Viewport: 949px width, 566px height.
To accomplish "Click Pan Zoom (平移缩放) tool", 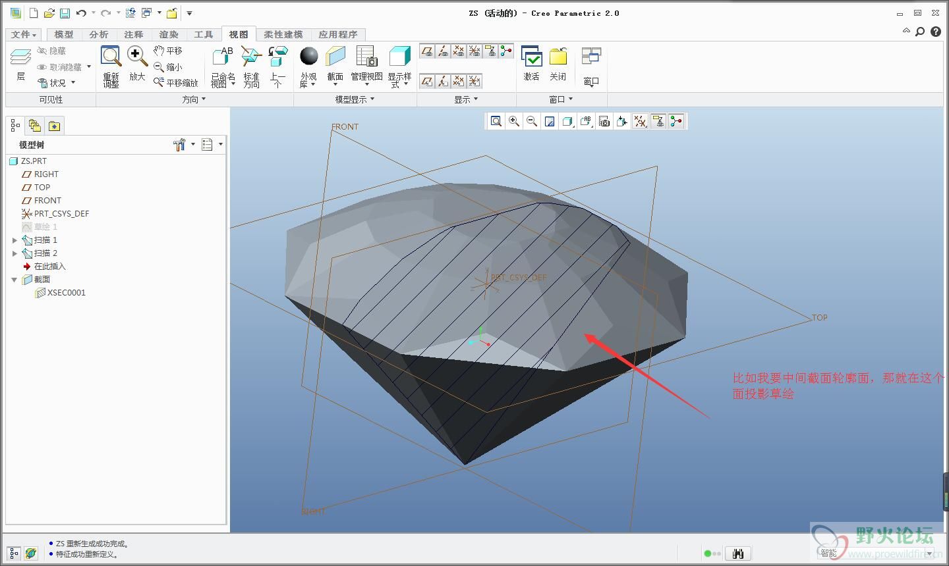I will pos(176,82).
